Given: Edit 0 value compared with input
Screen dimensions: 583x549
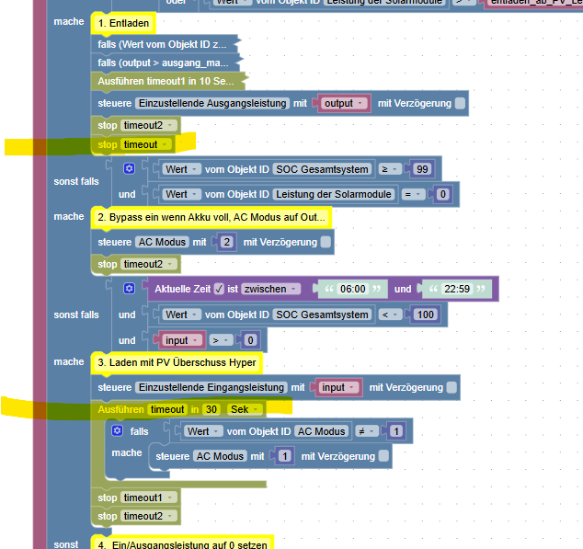Looking at the screenshot, I should pos(250,340).
